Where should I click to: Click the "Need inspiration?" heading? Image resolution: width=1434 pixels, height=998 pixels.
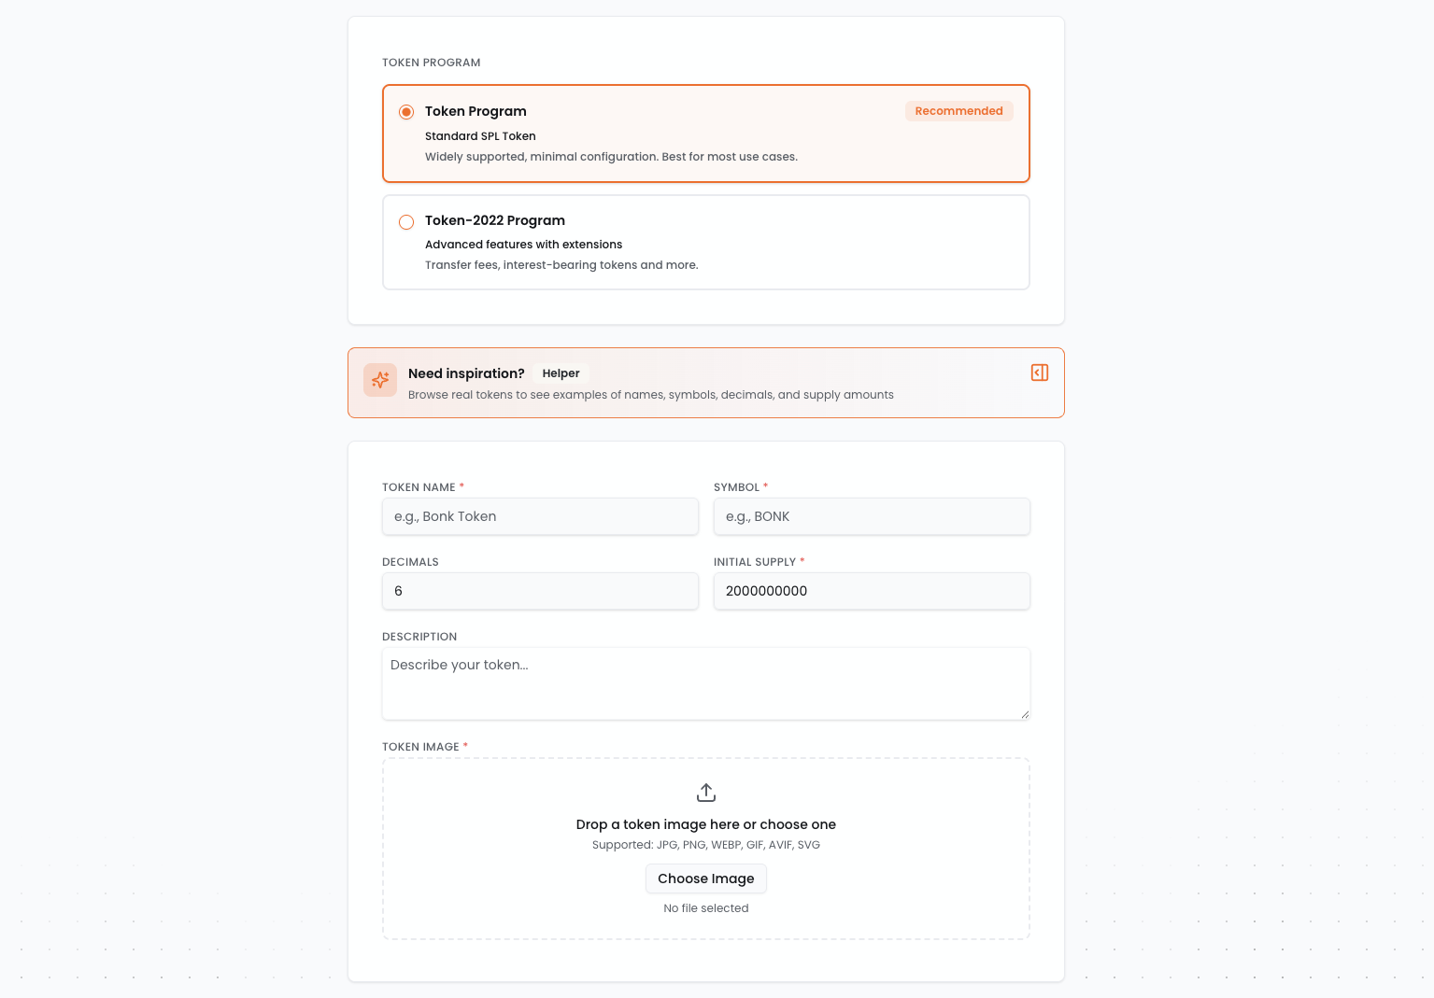466,373
